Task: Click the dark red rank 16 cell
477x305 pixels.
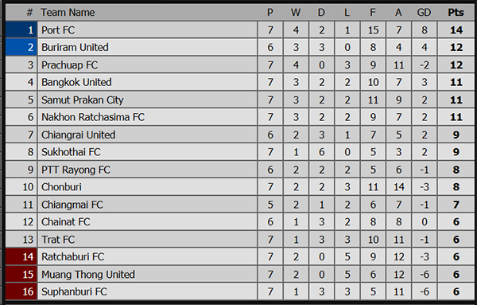Action: point(21,291)
